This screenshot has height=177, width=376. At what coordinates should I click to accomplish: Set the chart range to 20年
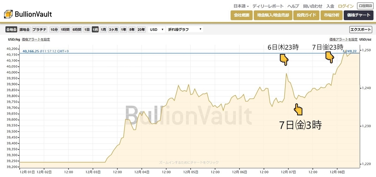pyautogui.click(x=141, y=30)
